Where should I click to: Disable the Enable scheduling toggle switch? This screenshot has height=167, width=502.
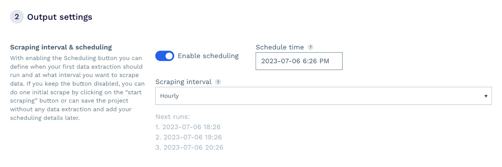tap(165, 56)
